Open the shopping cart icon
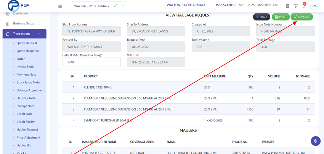This screenshot has height=154, width=324. [296, 6]
